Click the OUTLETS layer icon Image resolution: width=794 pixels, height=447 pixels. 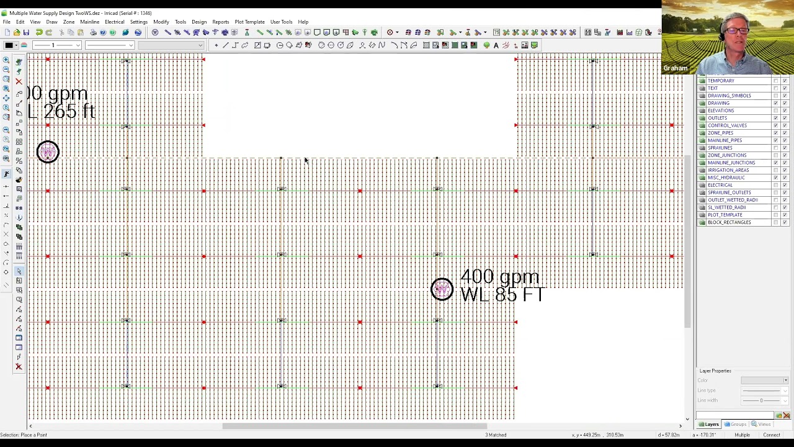[702, 118]
